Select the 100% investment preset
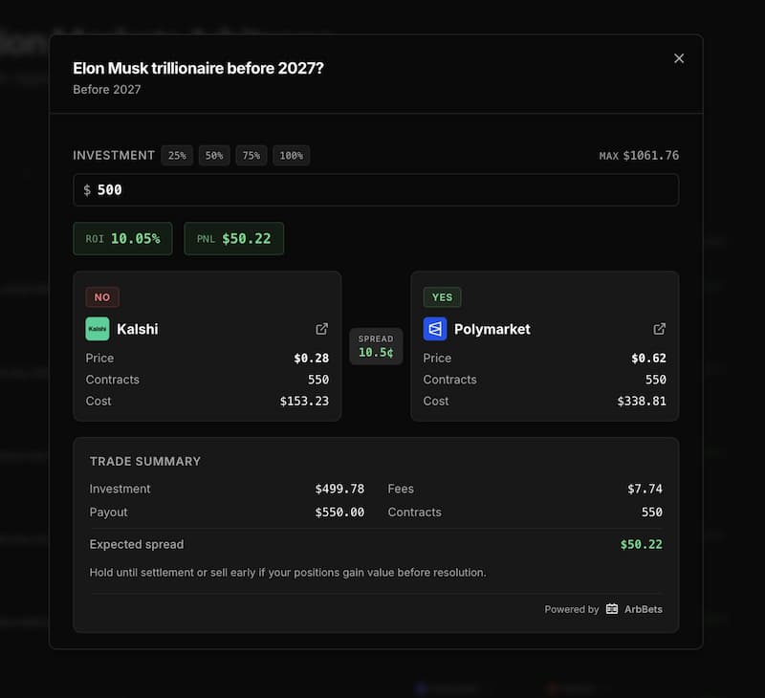 290,155
